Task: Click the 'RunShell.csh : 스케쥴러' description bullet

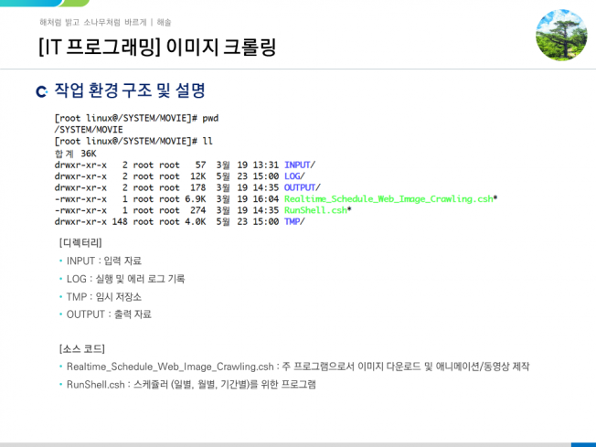Action: 190,384
